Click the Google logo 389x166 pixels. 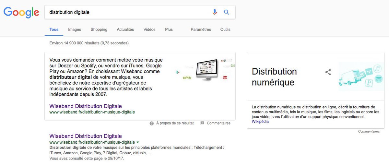coord(21,13)
